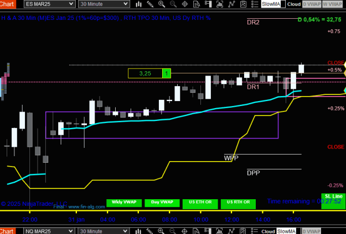Click the Day VWAP green button

[x=162, y=203]
